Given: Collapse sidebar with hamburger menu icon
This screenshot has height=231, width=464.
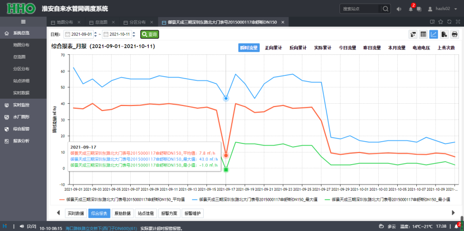Looking at the screenshot, I should point(23,21).
